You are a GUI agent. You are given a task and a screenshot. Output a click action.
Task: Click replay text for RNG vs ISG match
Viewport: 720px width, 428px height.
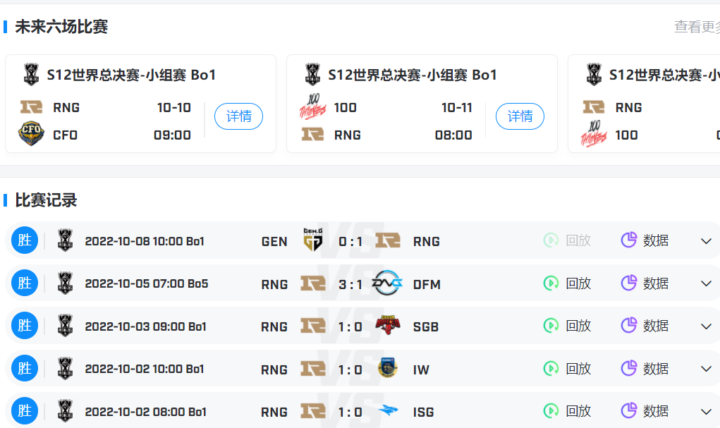pyautogui.click(x=578, y=411)
